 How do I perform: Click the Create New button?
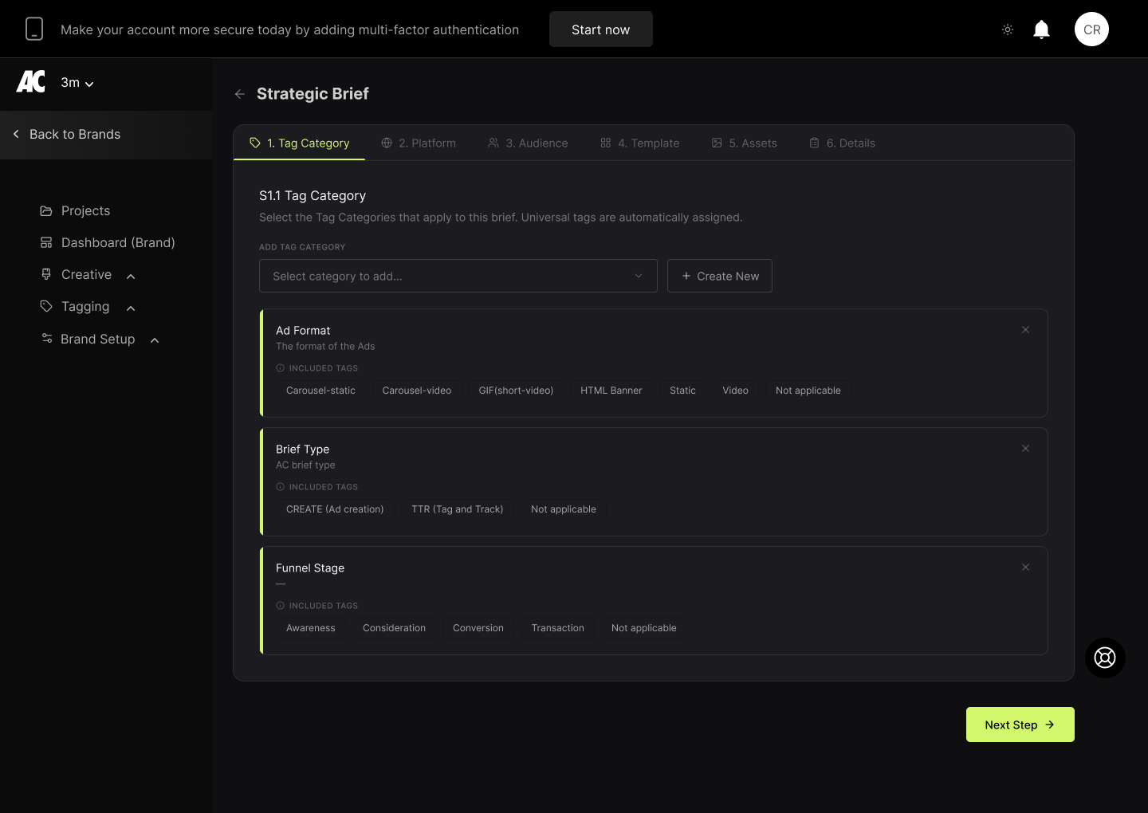coord(719,276)
